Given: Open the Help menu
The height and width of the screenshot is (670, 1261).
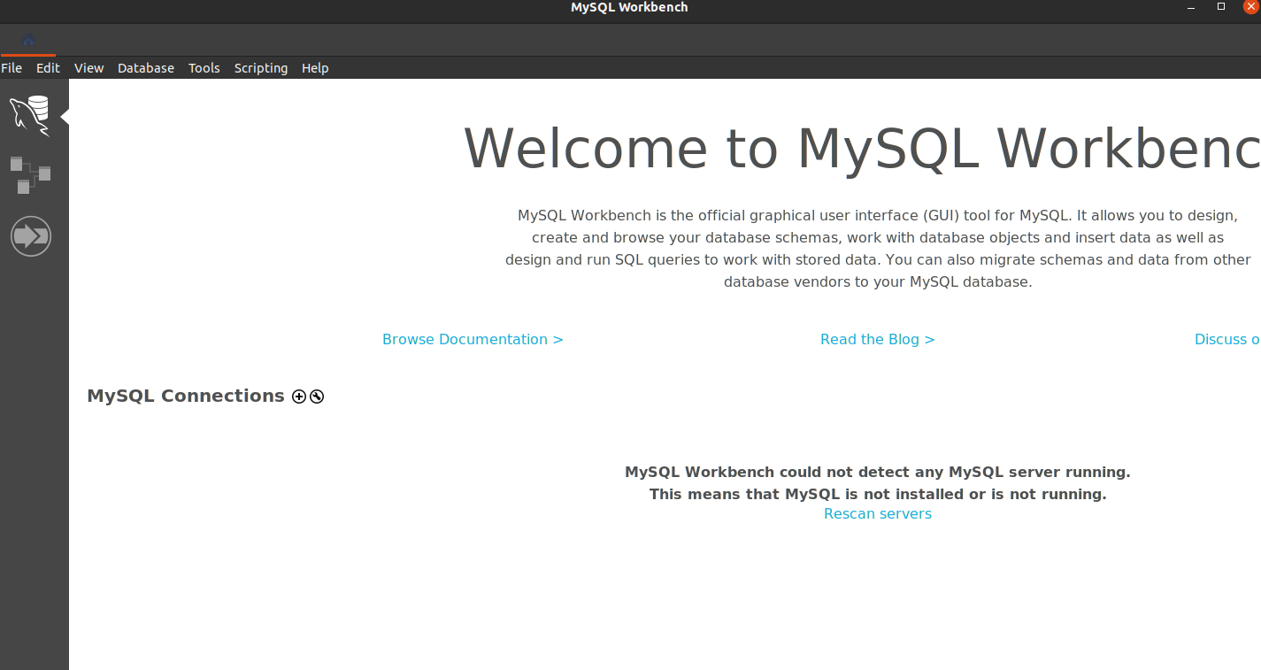Looking at the screenshot, I should (315, 68).
